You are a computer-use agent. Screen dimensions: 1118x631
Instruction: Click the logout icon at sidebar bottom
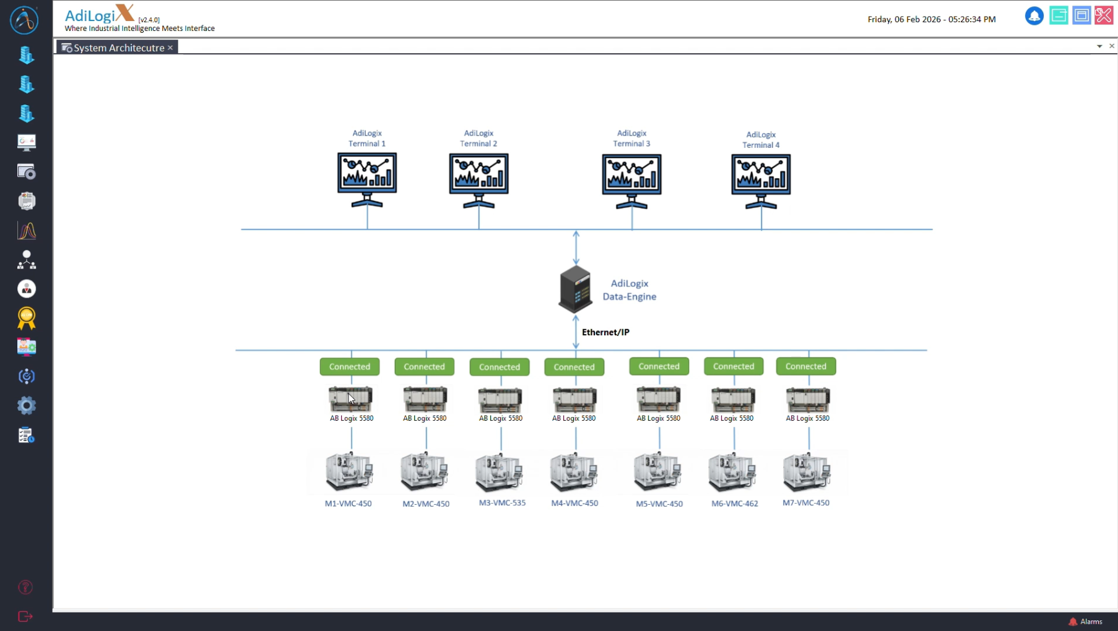[x=25, y=616]
